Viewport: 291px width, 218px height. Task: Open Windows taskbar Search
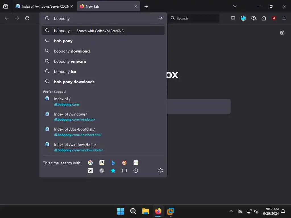click(x=133, y=211)
